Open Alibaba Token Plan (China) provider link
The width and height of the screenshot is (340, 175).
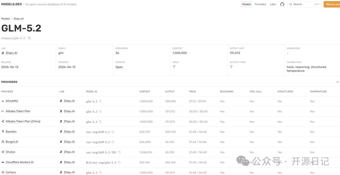23,121
